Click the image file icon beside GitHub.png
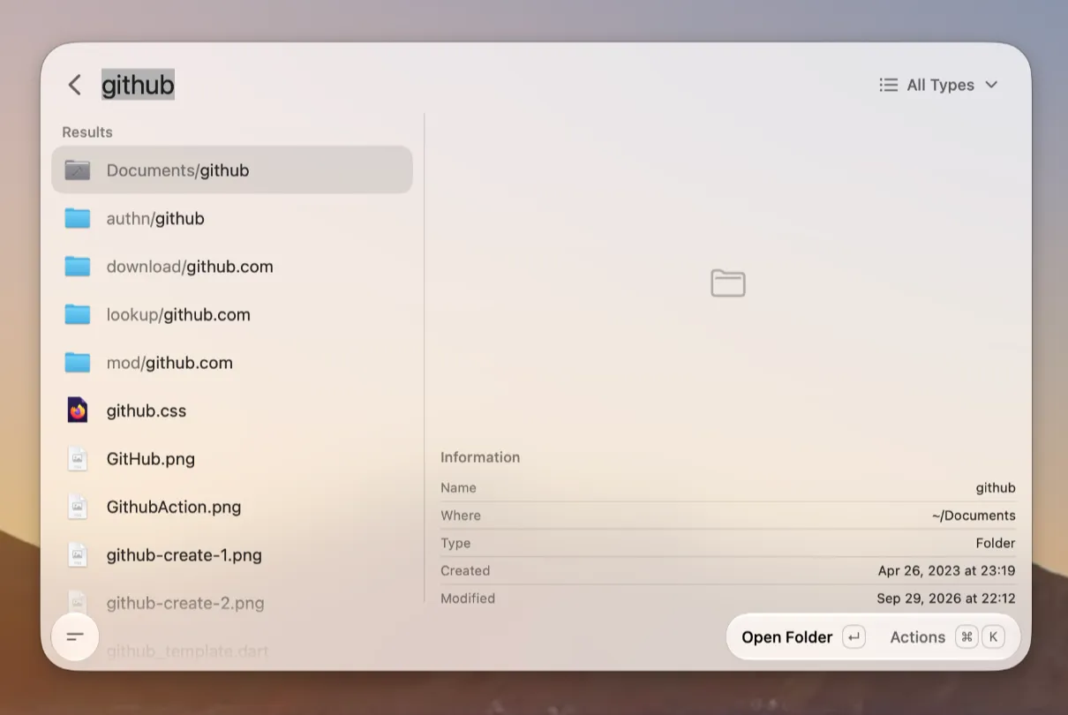Image resolution: width=1068 pixels, height=715 pixels. 78,458
